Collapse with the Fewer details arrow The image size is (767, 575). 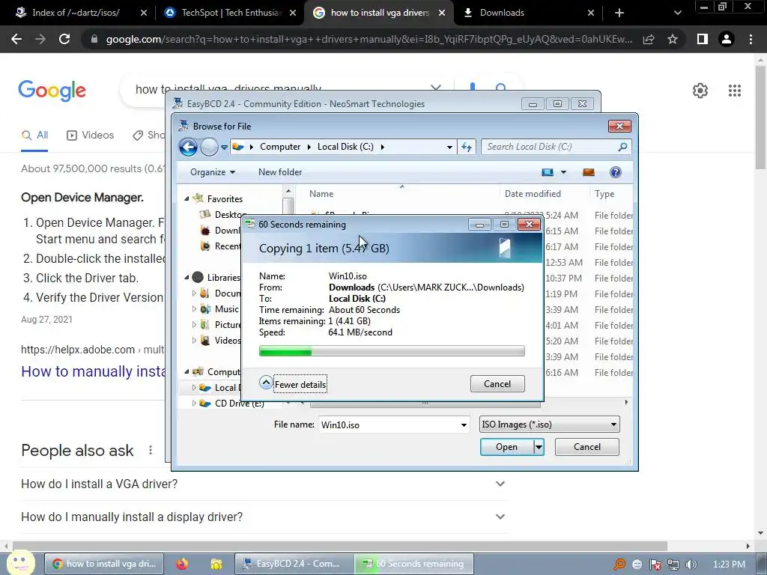(x=266, y=383)
